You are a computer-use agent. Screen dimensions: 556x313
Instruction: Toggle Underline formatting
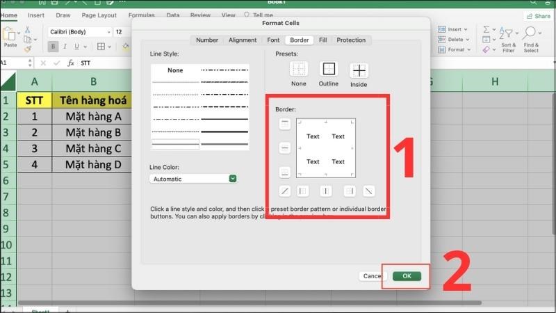tap(76, 47)
